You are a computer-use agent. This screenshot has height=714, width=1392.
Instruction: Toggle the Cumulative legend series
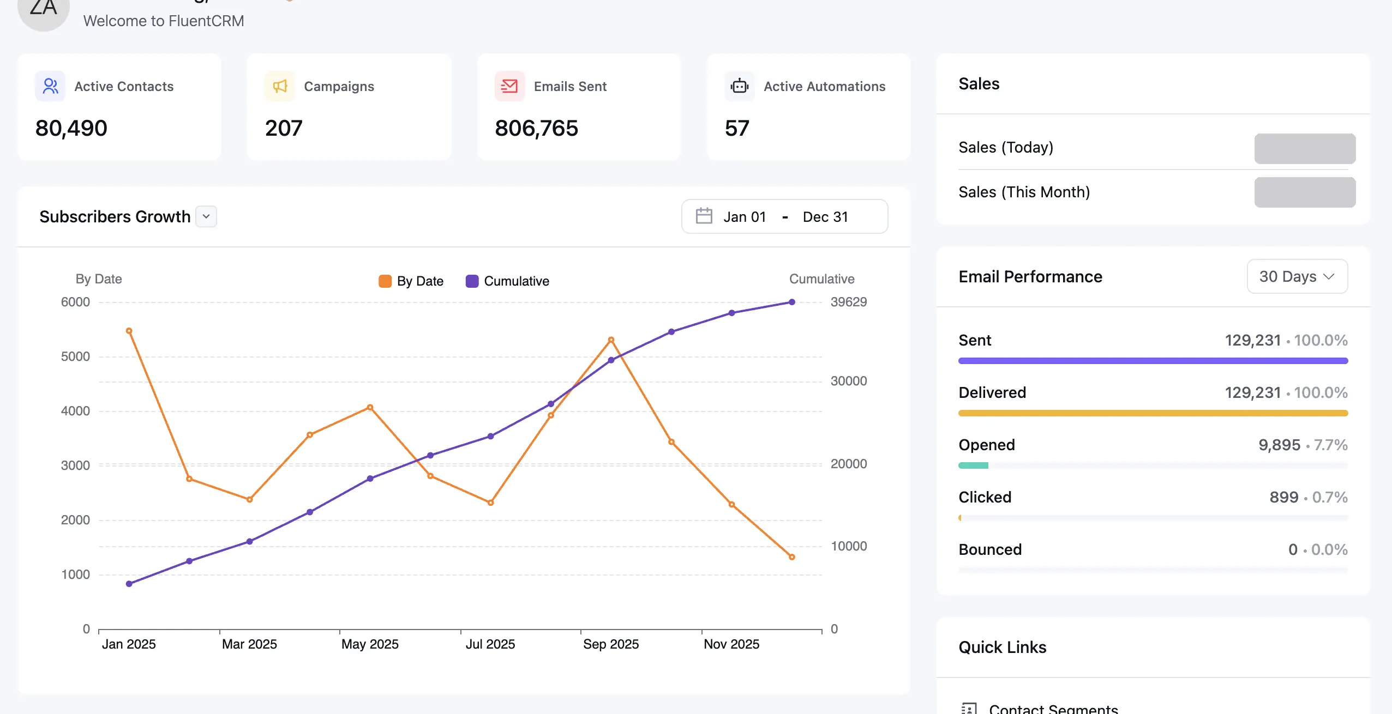coord(507,281)
